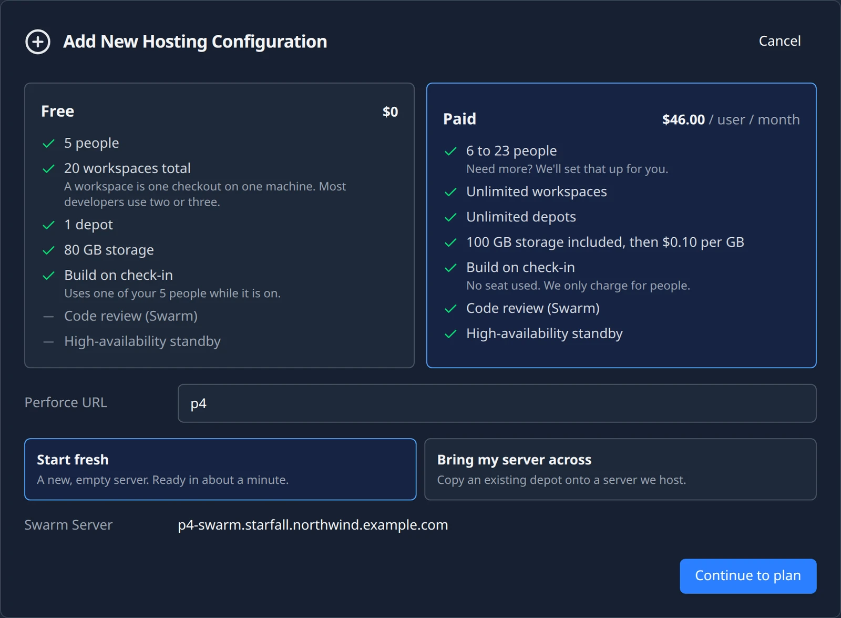This screenshot has width=841, height=618.
Task: Cancel the new hosting configuration
Action: coord(780,41)
